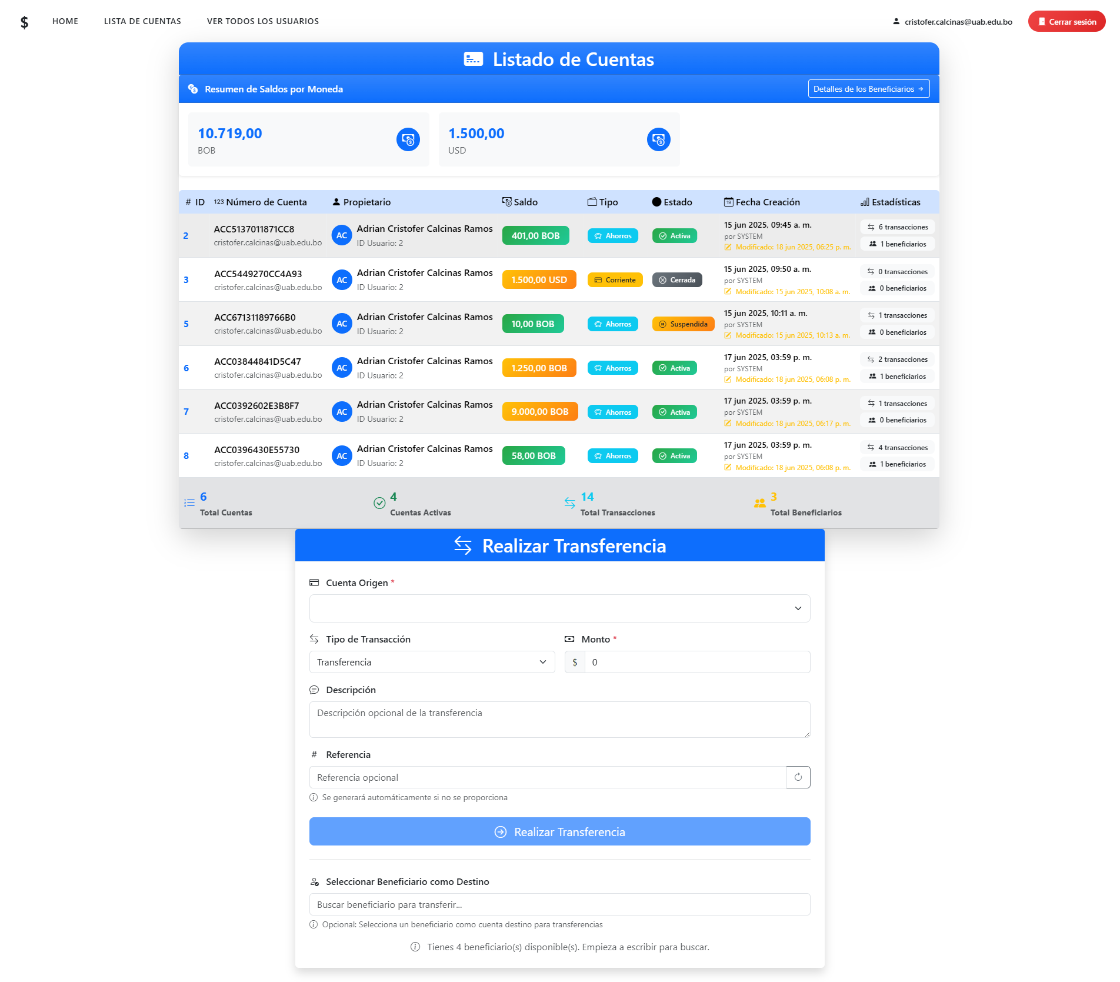Click modified date edit icon in account 2 row

tap(728, 247)
